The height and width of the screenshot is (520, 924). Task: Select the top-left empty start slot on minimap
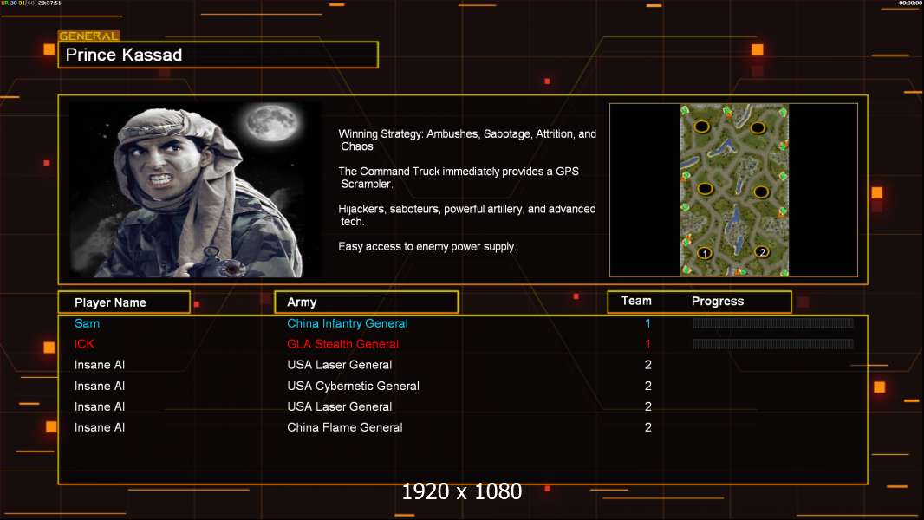point(701,127)
